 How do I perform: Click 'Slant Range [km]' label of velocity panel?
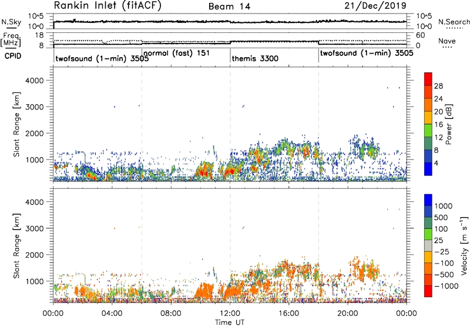pos(16,245)
